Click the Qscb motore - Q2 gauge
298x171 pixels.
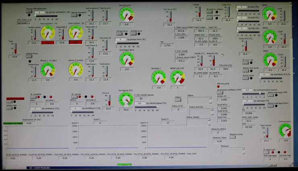[76, 32]
